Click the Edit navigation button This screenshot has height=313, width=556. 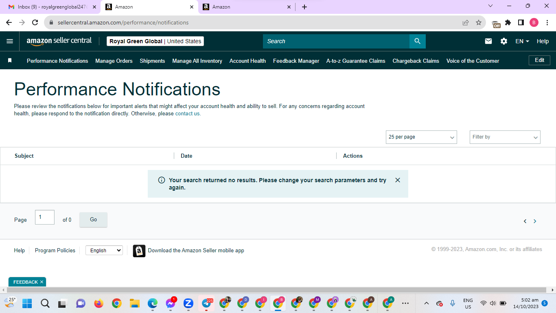point(539,60)
